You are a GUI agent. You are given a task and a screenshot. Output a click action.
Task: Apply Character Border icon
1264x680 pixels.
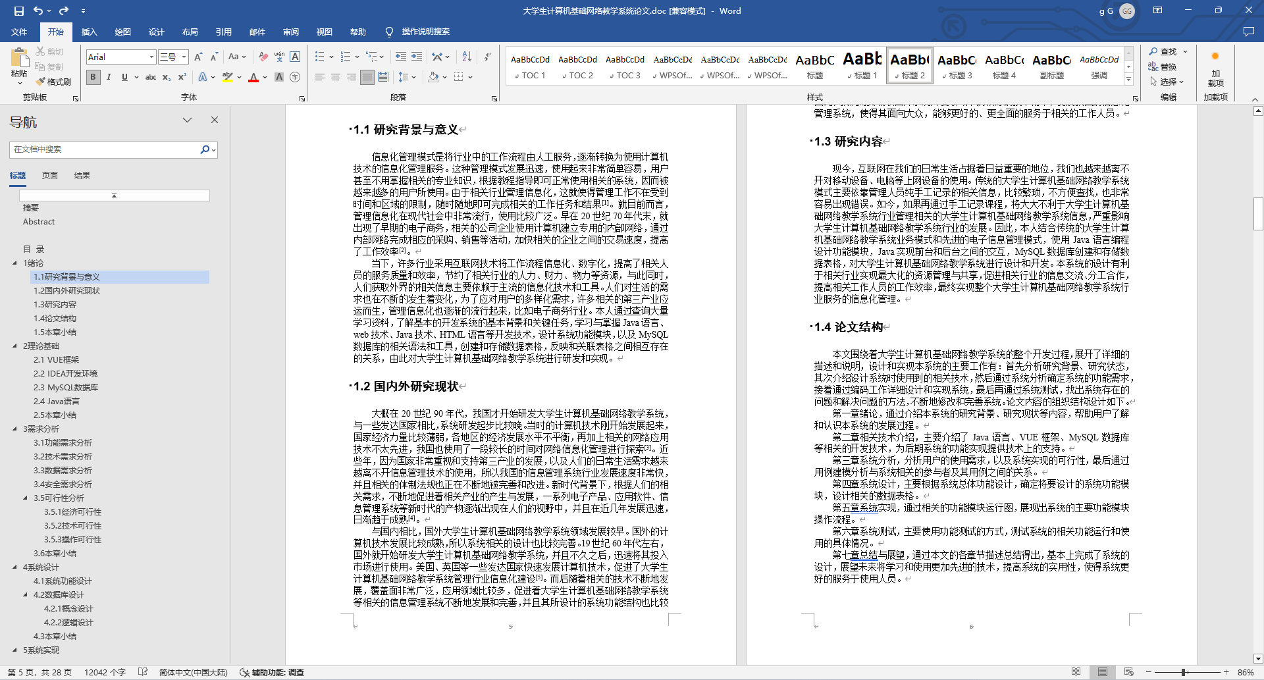[x=295, y=57]
